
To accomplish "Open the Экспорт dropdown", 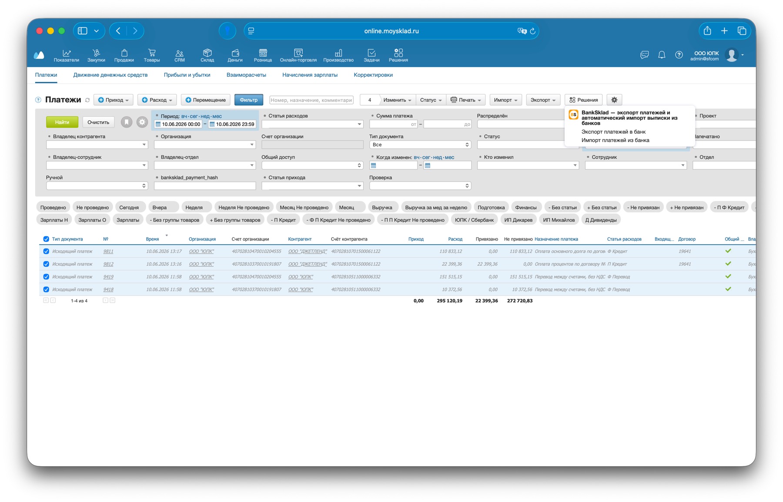I will coord(543,100).
